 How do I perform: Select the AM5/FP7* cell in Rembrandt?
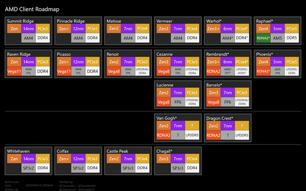point(228,71)
